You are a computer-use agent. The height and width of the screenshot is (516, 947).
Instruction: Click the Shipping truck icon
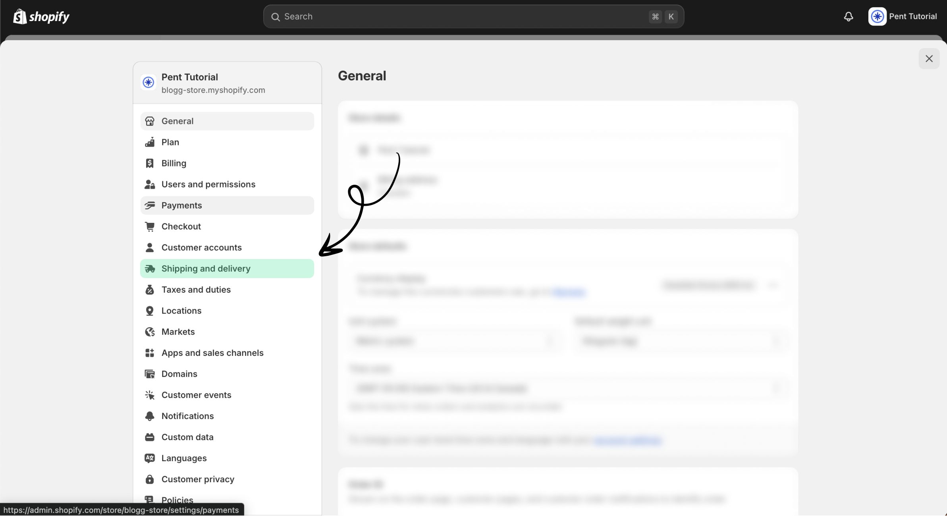coord(150,269)
